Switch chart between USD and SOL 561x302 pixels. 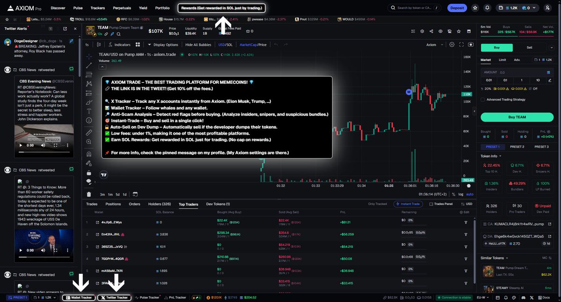tap(225, 45)
